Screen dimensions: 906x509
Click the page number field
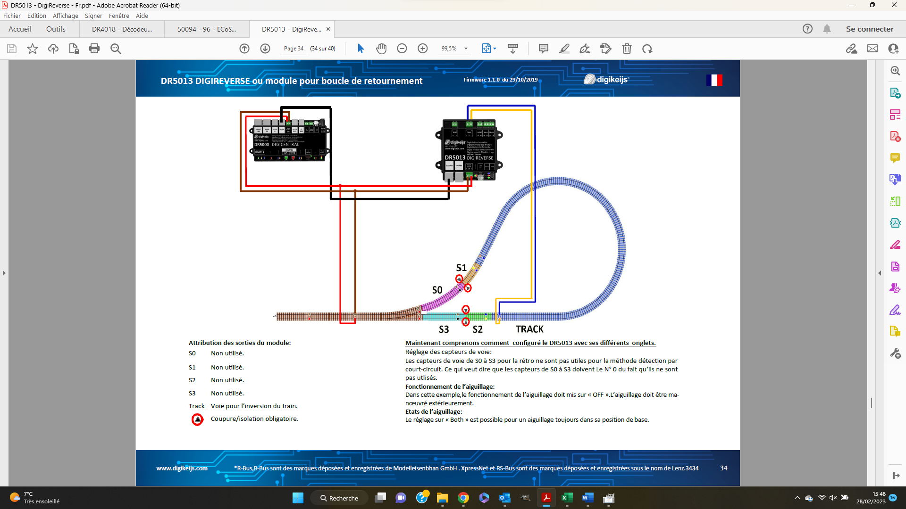tap(294, 49)
